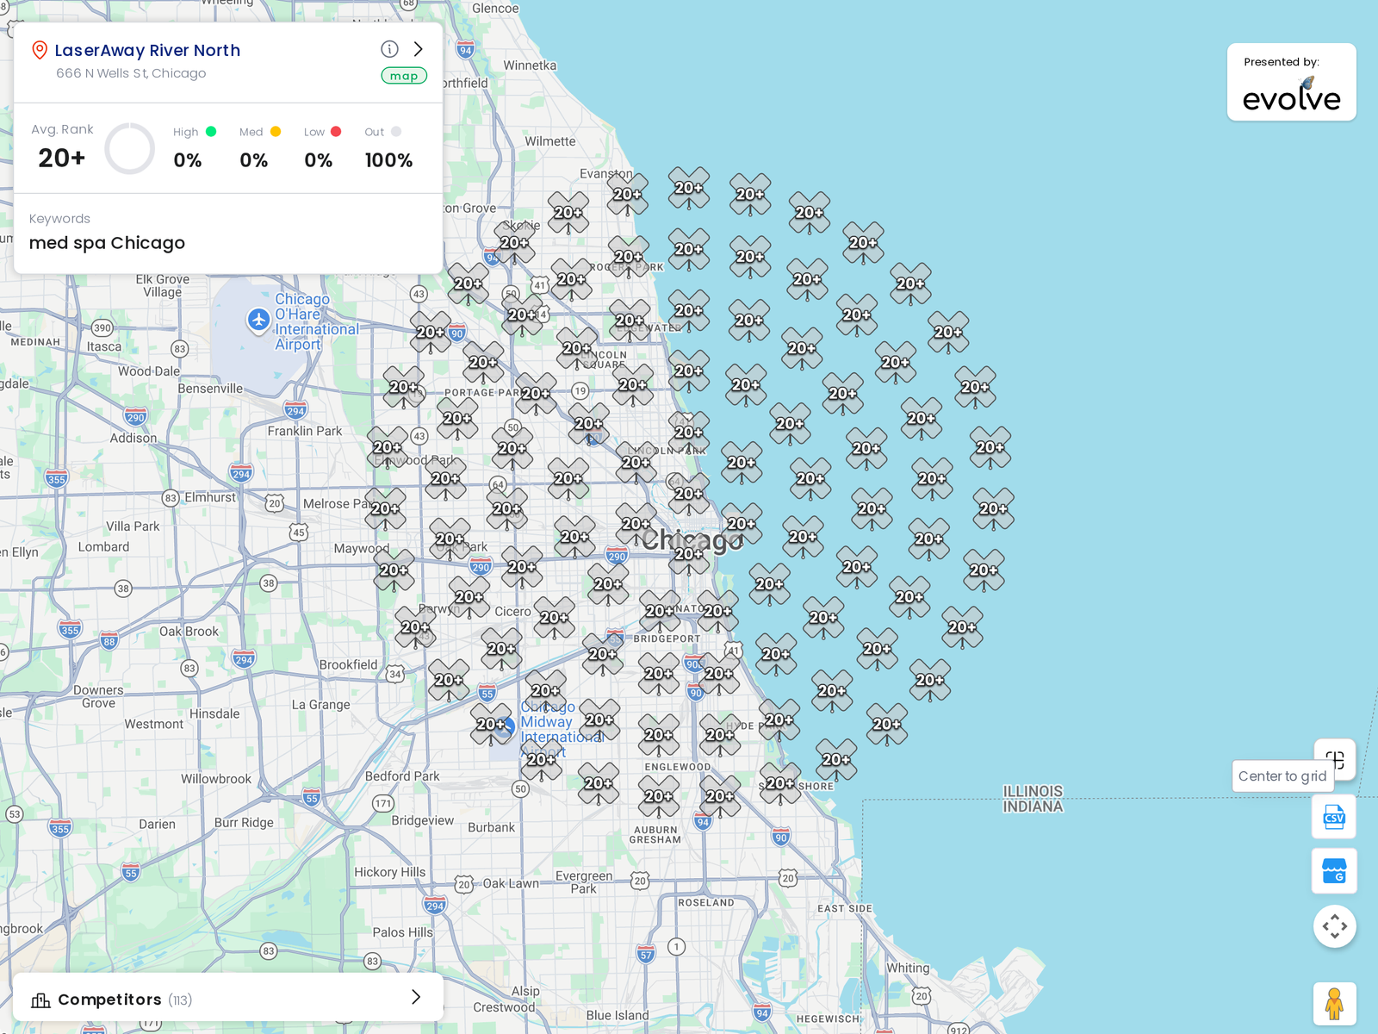Click the 20+ grid pin on South Shore label
The image size is (1378, 1034).
click(780, 783)
